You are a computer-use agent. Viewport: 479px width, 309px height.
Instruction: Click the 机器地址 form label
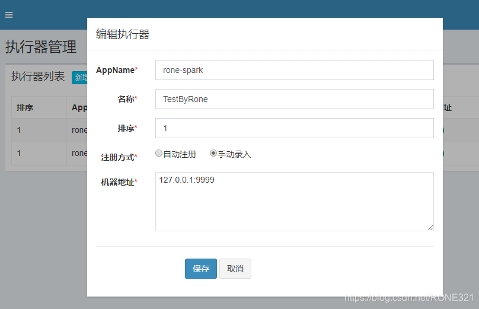[x=119, y=182]
